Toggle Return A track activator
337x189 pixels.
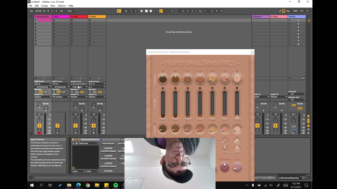pos(257,126)
